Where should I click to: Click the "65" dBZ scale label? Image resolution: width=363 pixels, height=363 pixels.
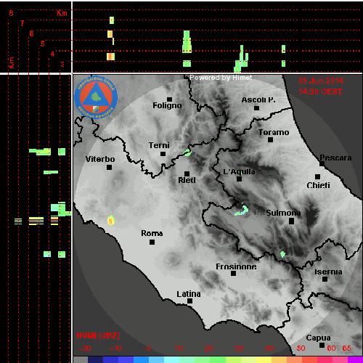tap(346, 348)
